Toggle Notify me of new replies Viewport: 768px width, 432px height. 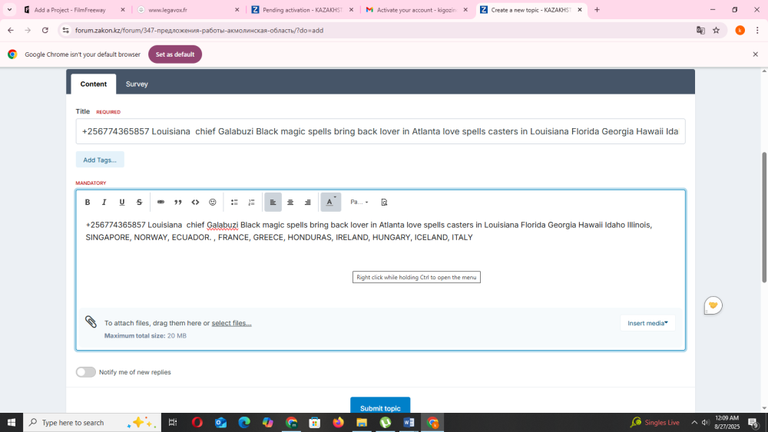[x=86, y=372]
